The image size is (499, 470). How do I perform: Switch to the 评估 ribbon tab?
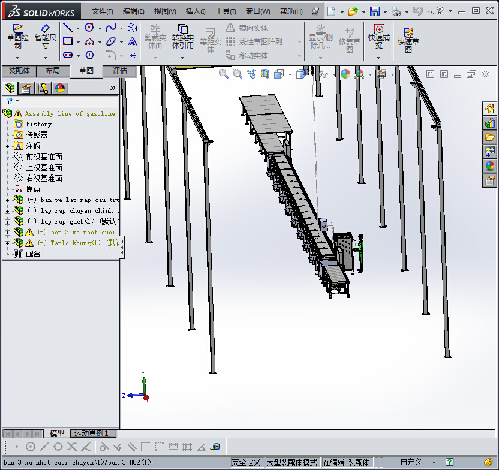[x=120, y=71]
